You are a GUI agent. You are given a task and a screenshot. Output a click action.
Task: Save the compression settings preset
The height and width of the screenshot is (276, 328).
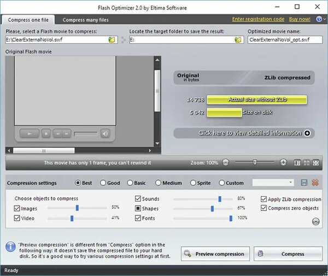coord(304,183)
